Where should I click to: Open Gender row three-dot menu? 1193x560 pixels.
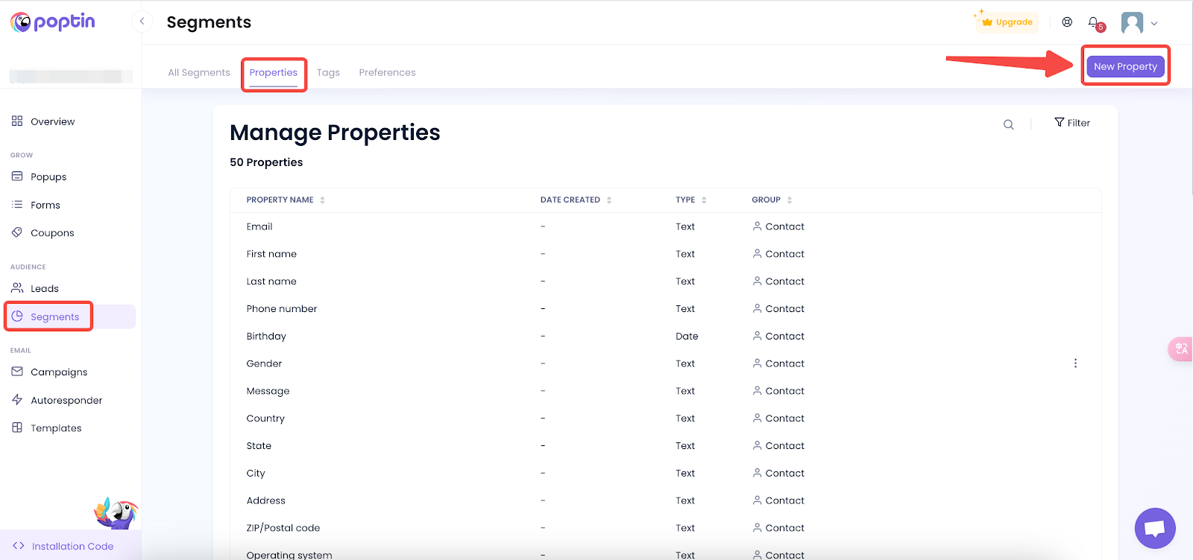point(1075,363)
